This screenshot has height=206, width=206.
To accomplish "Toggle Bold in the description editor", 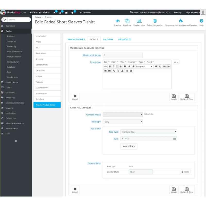I will [x=110, y=66].
